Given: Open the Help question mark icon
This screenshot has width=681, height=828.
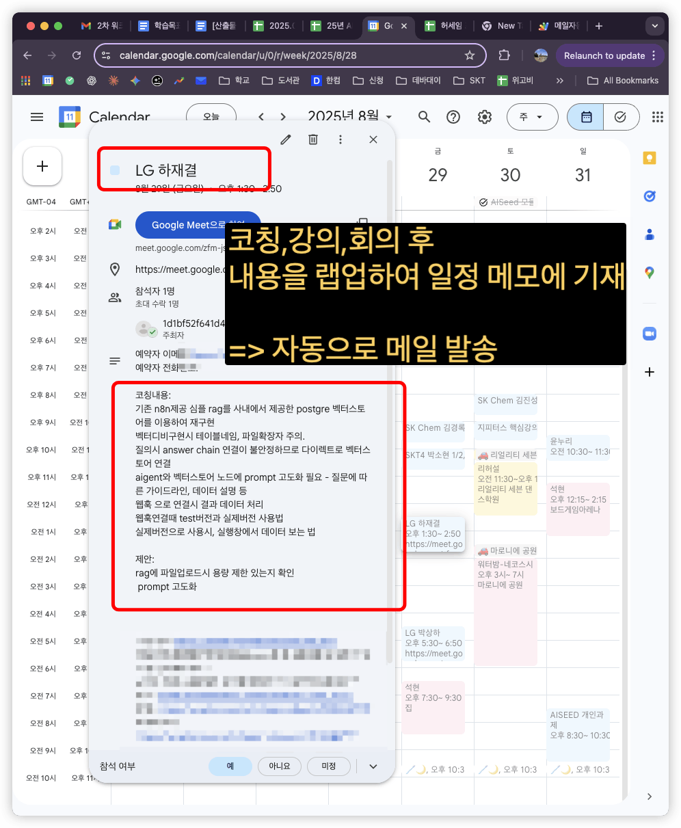Looking at the screenshot, I should pos(453,117).
